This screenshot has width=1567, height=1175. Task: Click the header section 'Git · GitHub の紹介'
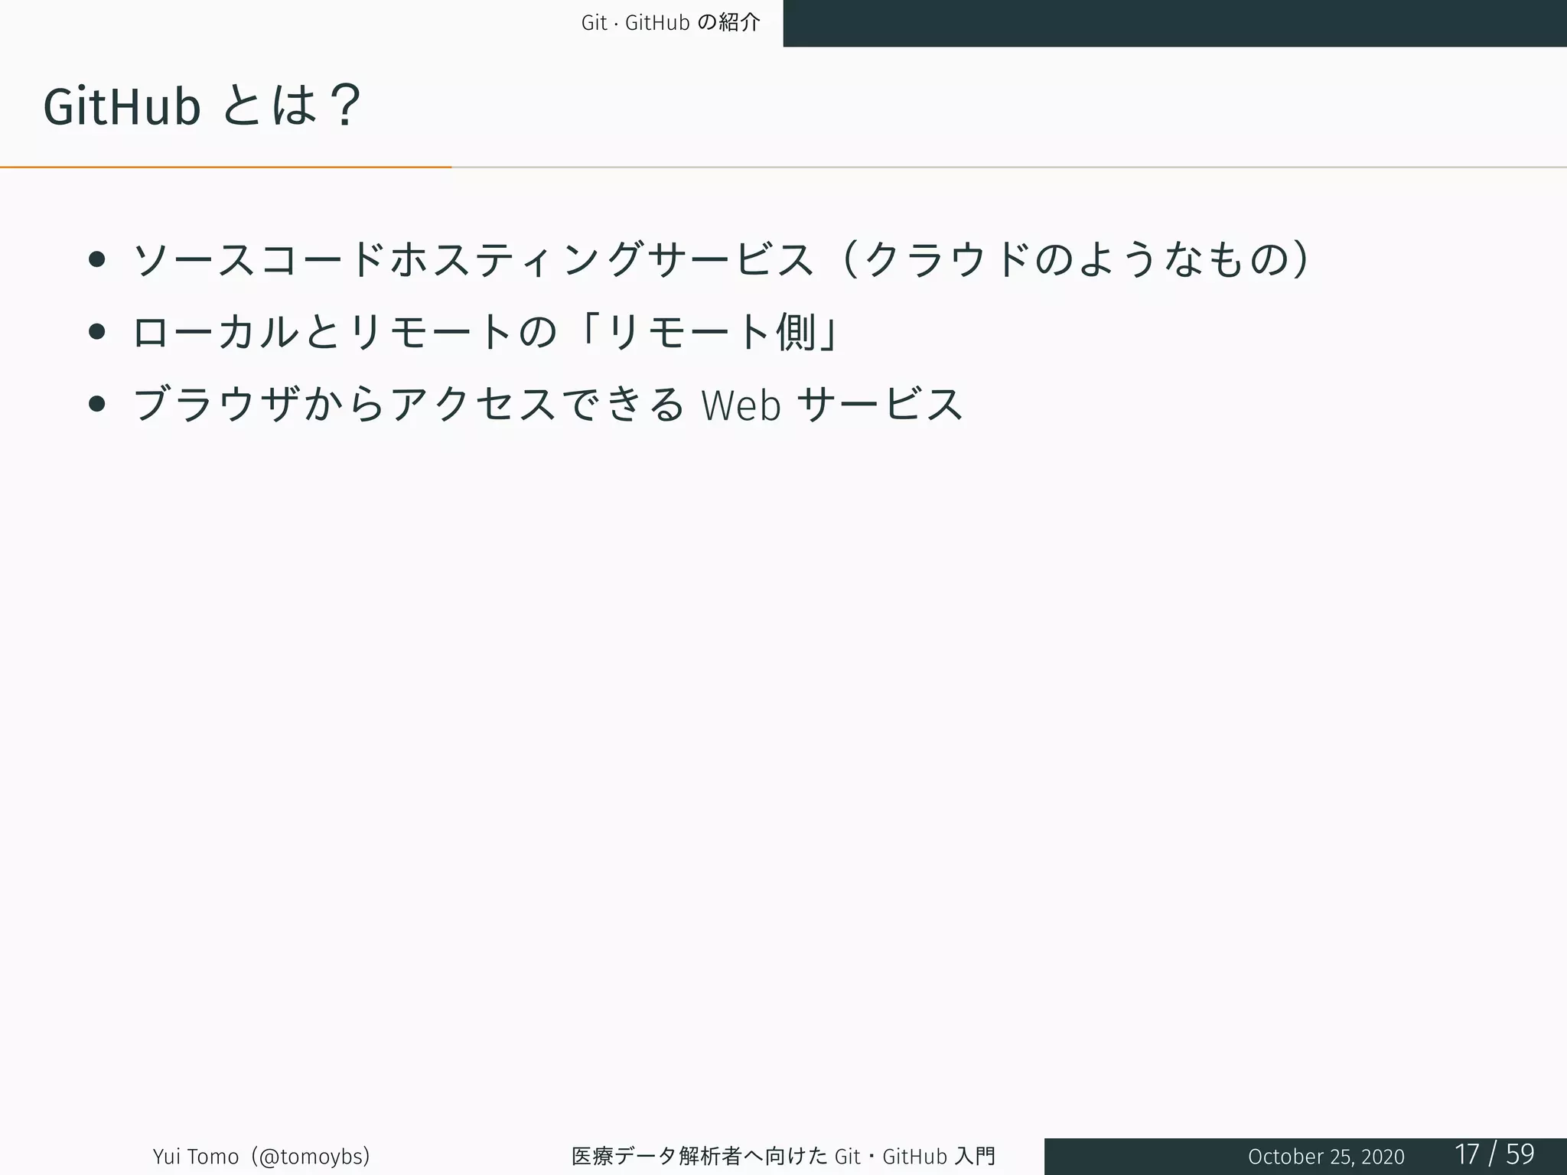670,23
